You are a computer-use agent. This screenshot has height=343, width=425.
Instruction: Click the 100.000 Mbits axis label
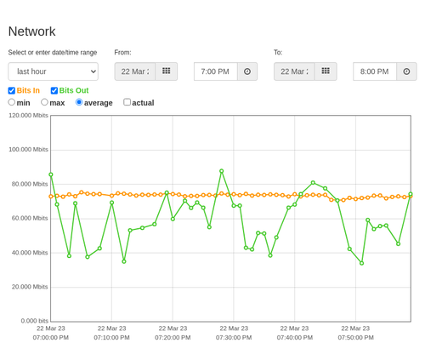[x=28, y=150]
